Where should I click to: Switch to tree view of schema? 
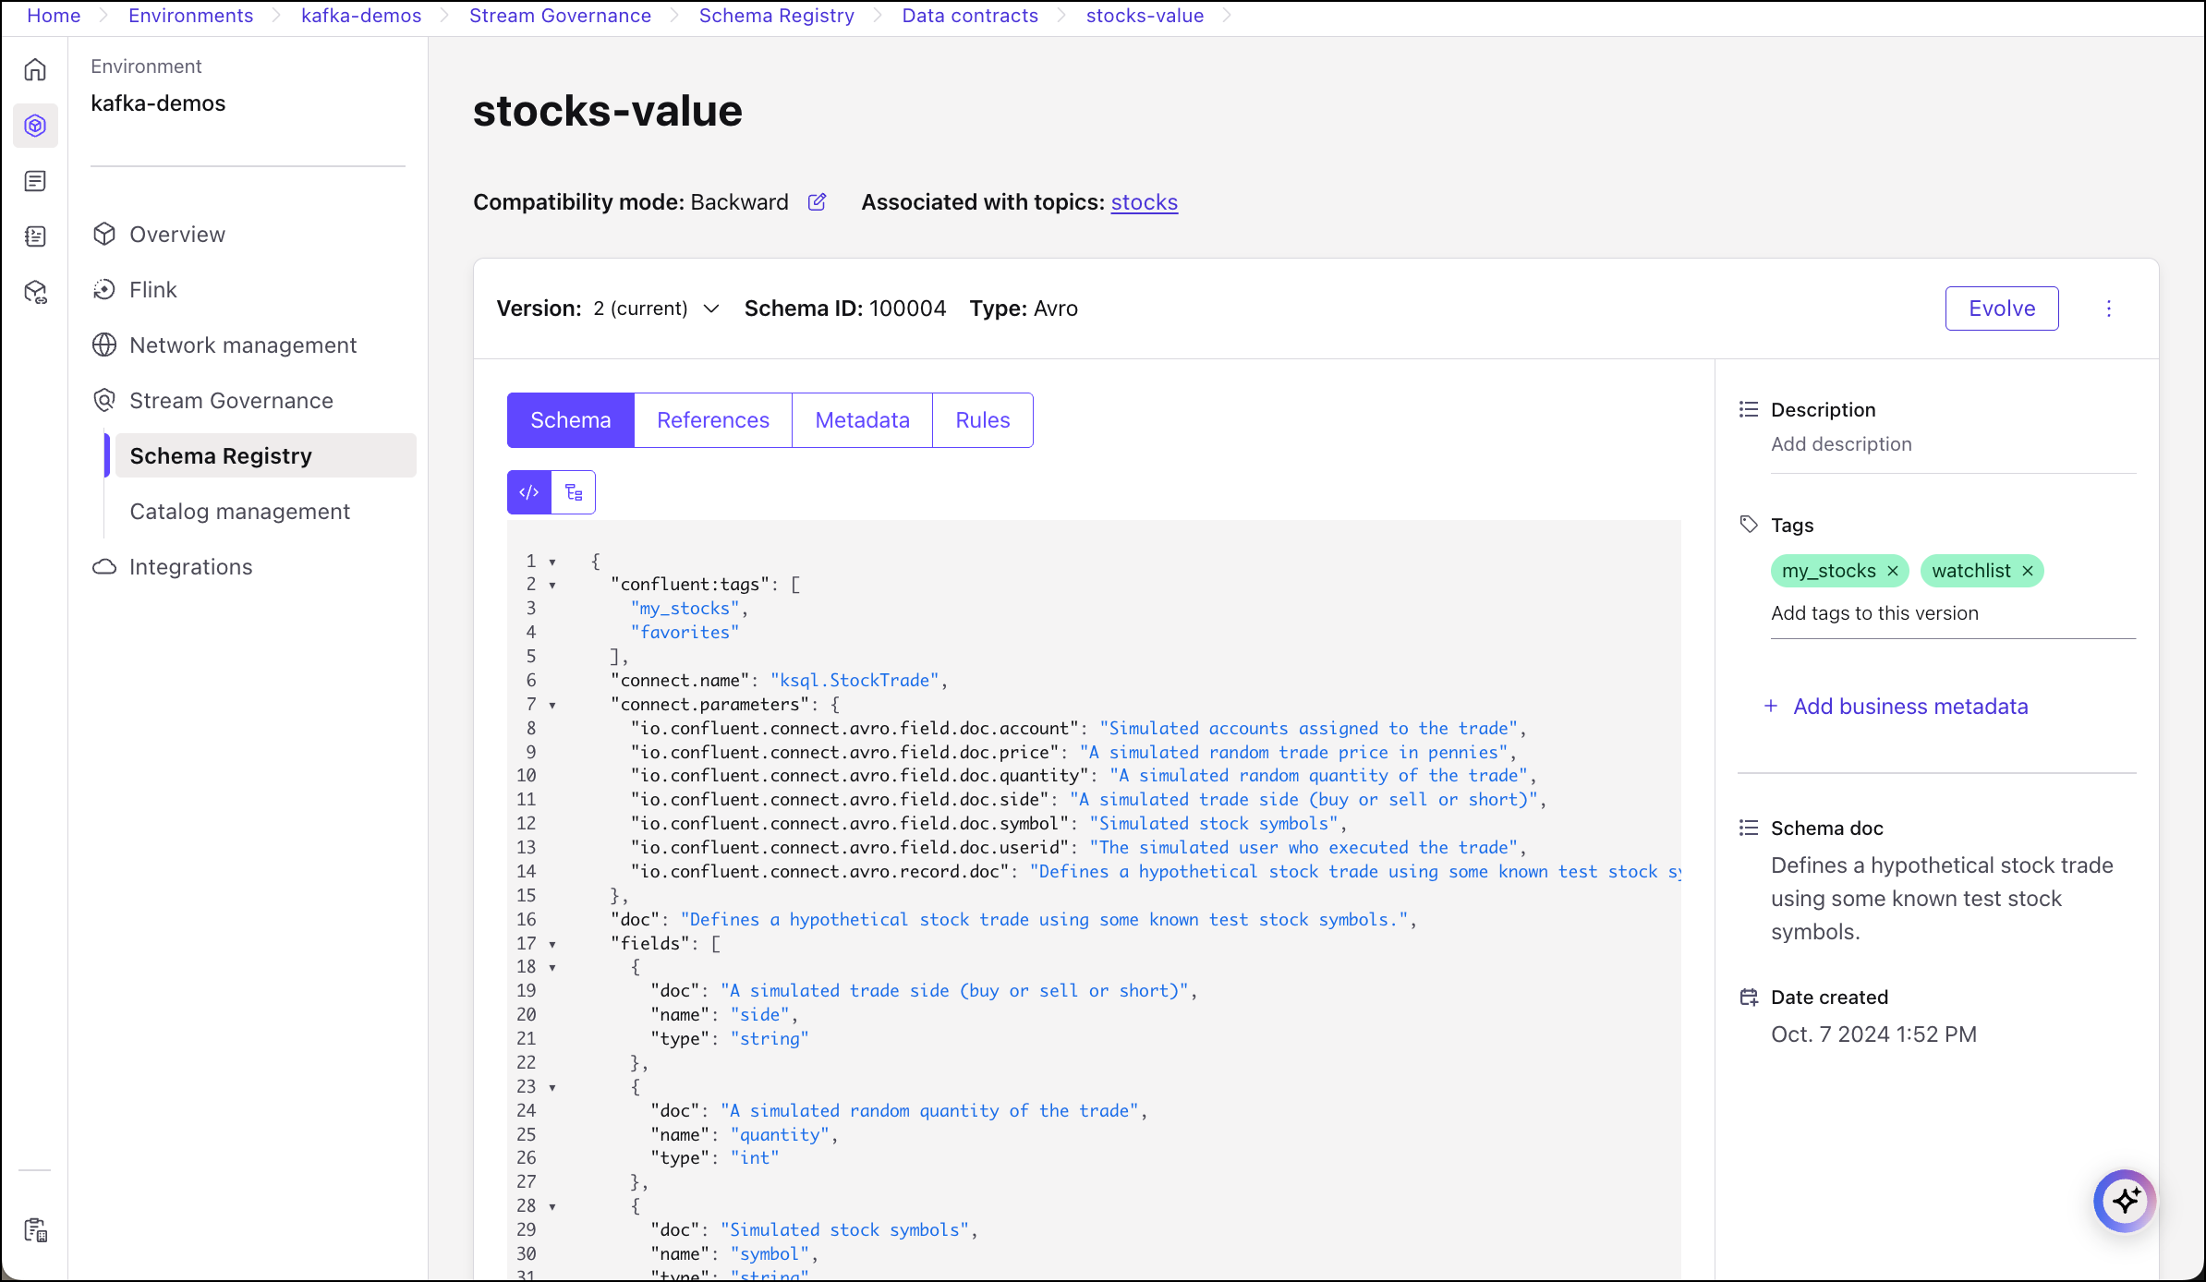tap(574, 492)
